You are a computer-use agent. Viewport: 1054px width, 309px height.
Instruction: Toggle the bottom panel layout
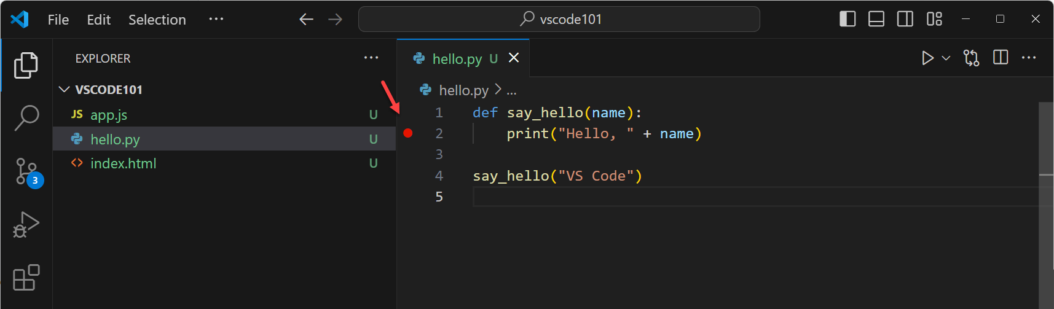pos(876,19)
